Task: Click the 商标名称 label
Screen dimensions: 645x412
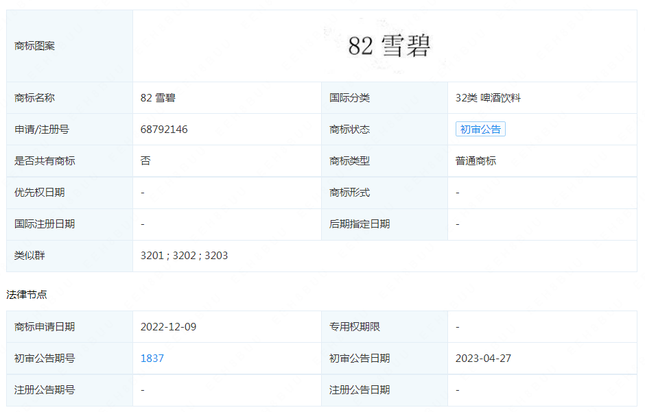Action: (x=34, y=98)
